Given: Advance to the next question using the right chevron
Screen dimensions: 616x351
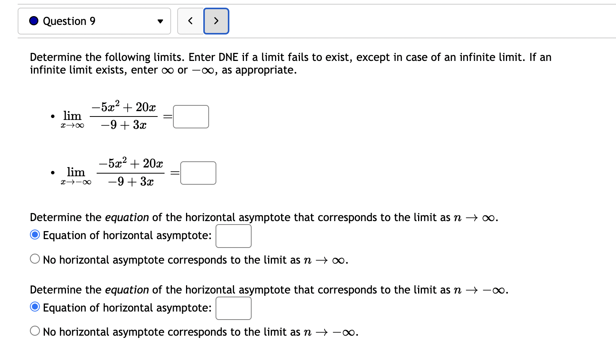Looking at the screenshot, I should [x=216, y=21].
